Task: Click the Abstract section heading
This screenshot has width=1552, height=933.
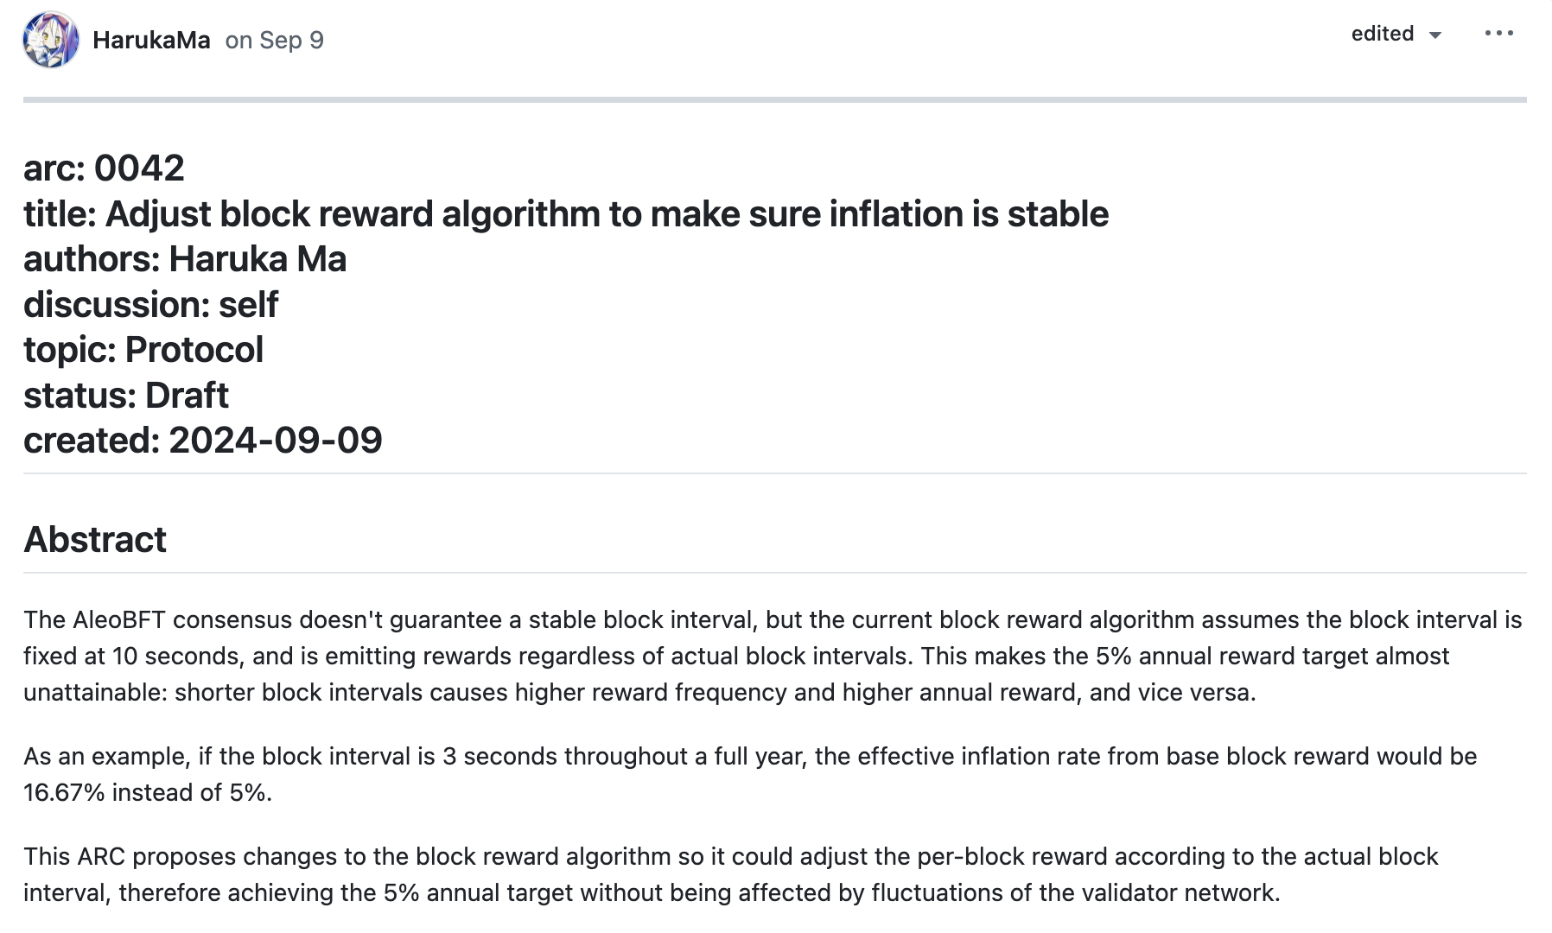Action: click(95, 539)
